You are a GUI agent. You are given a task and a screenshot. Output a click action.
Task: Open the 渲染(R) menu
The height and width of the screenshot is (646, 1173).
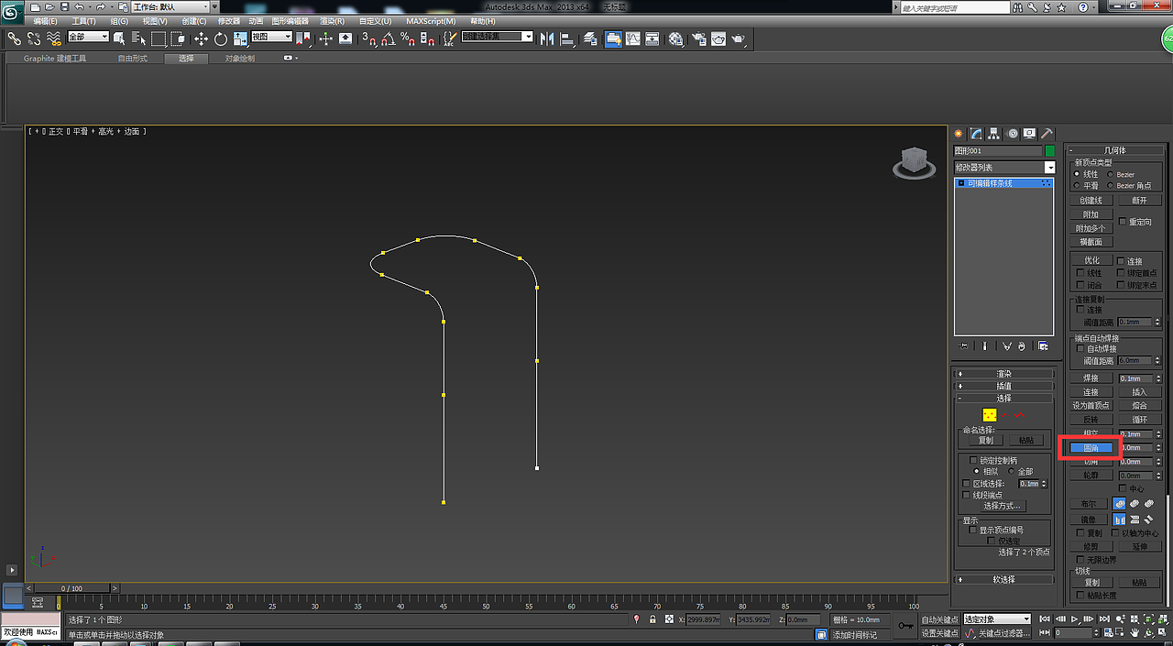(x=332, y=21)
